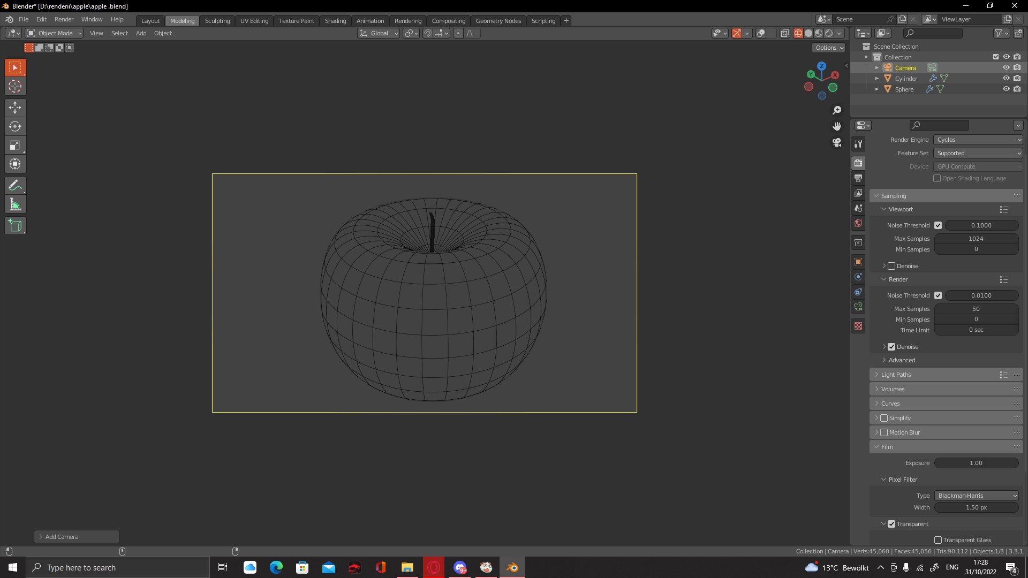Switch to the Geometry Nodes workspace tab
1028x578 pixels.
(x=498, y=20)
